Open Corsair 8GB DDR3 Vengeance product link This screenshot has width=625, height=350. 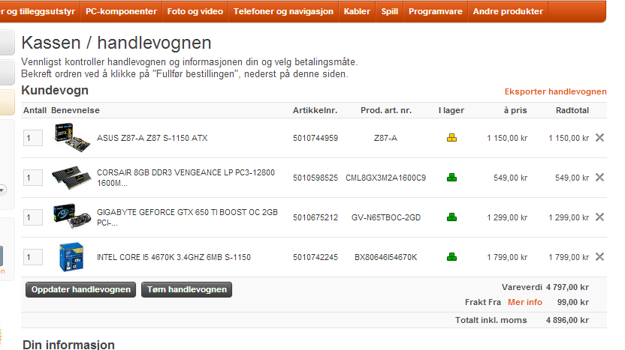click(x=186, y=178)
